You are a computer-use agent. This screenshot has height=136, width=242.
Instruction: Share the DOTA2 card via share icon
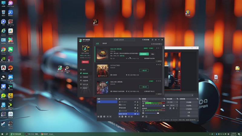[x=158, y=65]
